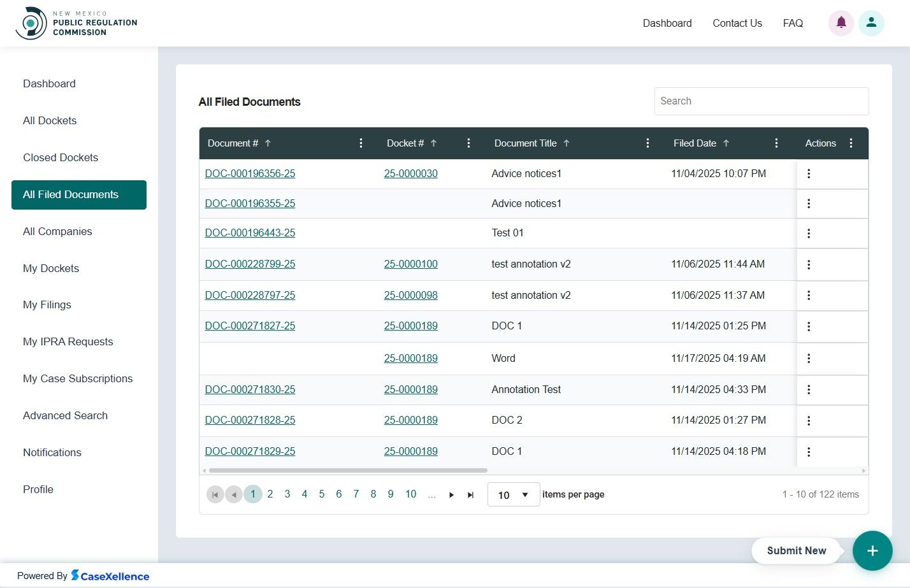Image resolution: width=910 pixels, height=588 pixels.
Task: Open document link DOC-000228799-25
Action: 250,264
